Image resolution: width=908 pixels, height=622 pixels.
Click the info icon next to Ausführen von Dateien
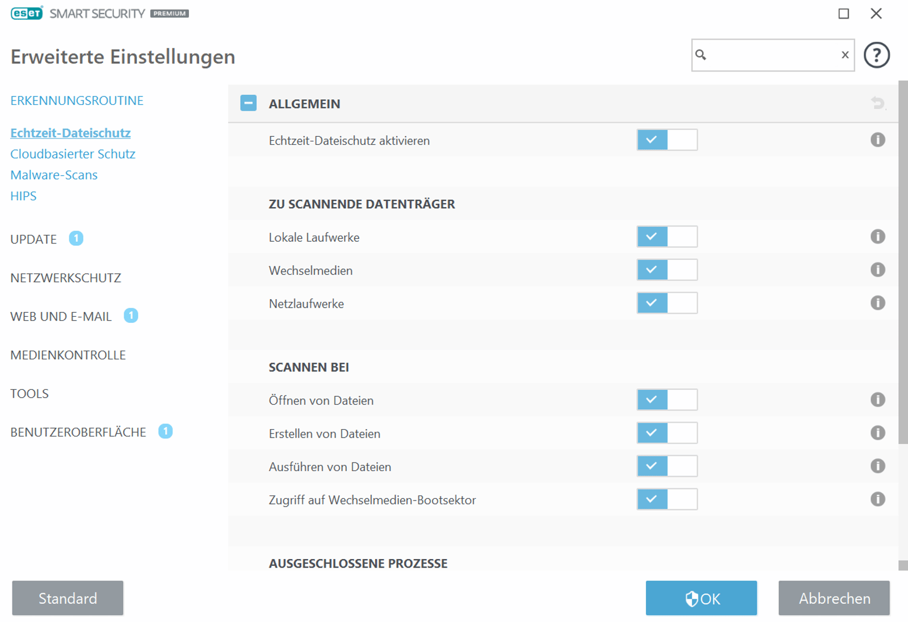(877, 466)
